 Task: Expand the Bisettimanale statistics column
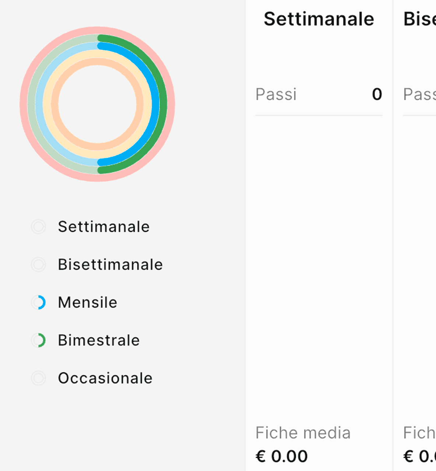point(420,19)
